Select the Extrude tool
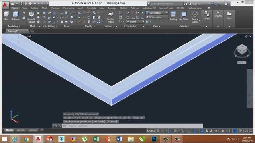 pos(16,16)
